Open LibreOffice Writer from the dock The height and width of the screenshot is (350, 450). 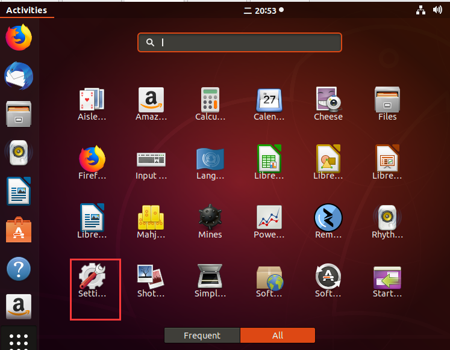(x=19, y=191)
